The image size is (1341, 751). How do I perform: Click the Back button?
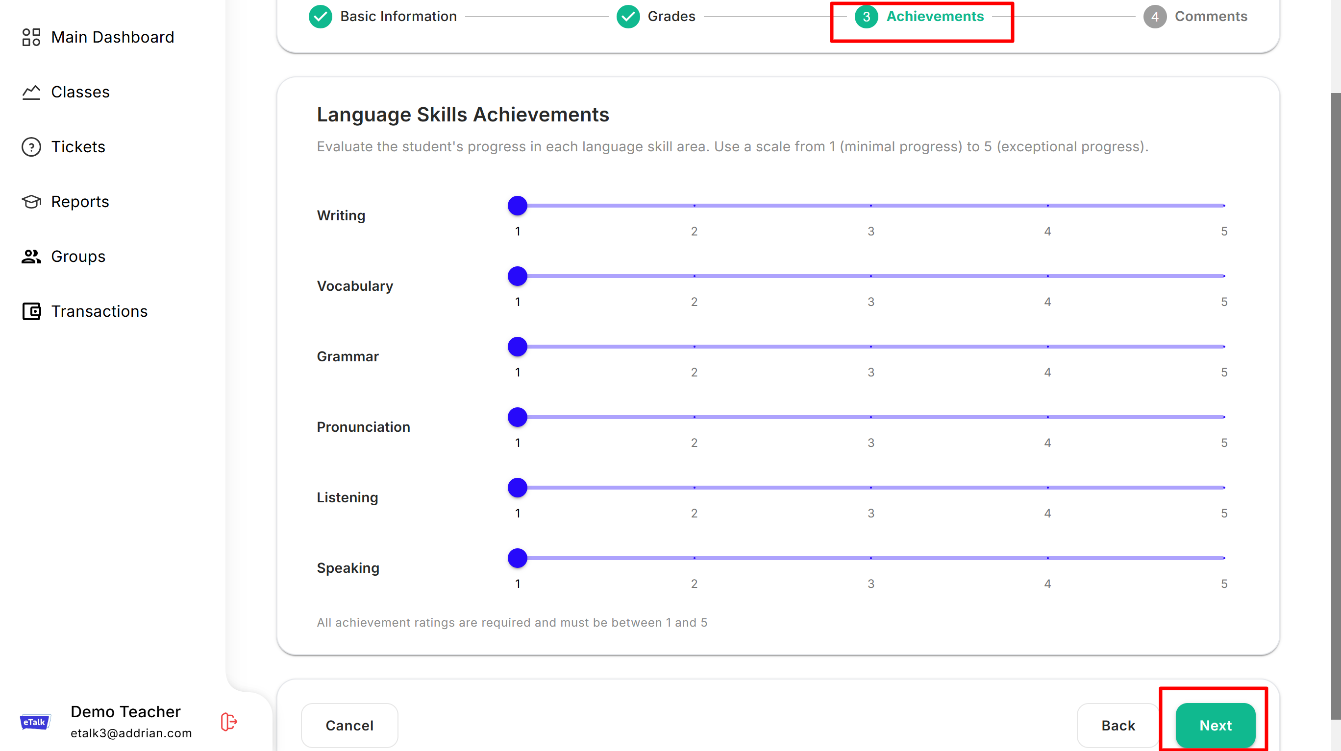point(1117,726)
